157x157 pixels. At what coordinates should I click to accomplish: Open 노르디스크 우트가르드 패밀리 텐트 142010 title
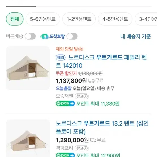101,61
